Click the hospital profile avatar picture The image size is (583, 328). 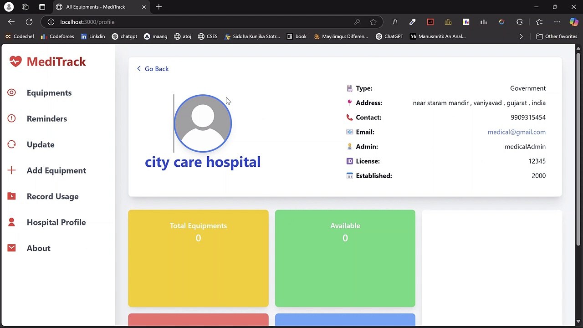coord(203,123)
